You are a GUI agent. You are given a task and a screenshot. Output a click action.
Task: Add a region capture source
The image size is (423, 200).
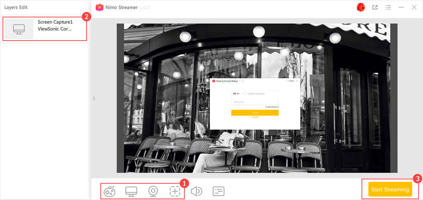coord(175,191)
